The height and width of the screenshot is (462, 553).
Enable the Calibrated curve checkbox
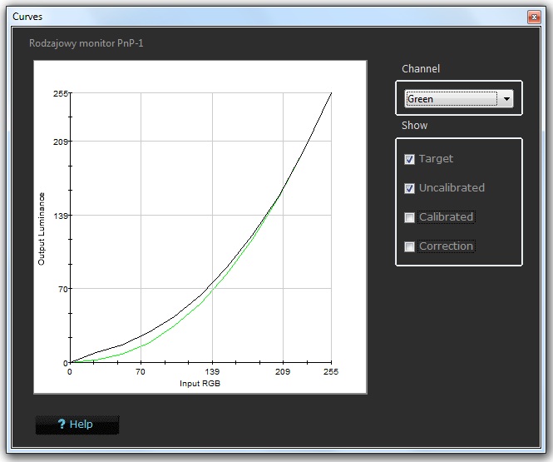[409, 217]
